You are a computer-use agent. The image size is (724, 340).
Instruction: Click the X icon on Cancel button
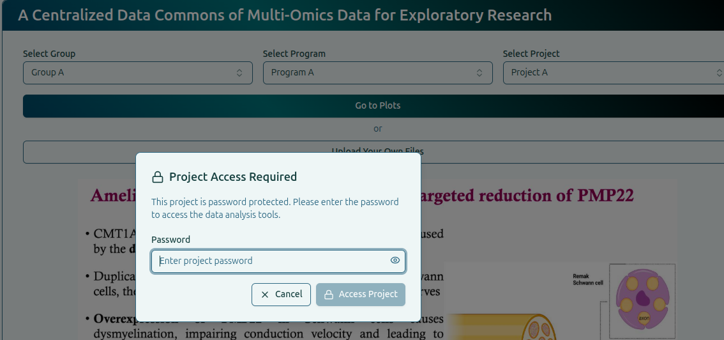[264, 295]
